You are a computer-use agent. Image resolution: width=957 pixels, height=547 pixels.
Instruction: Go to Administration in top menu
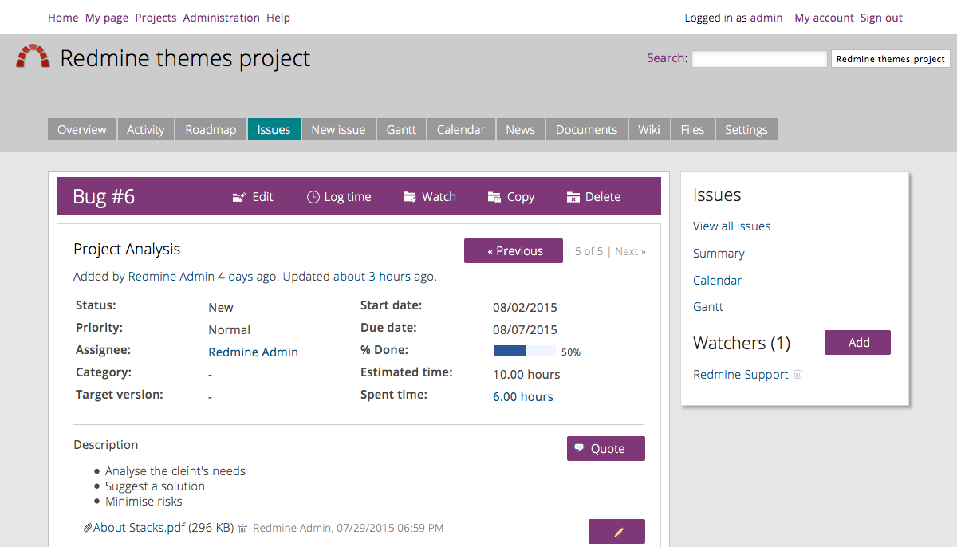(x=221, y=18)
